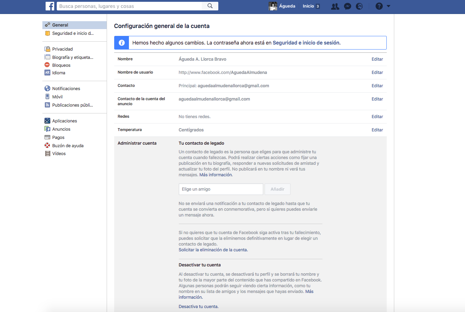This screenshot has width=465, height=312.
Task: Edit Contacto de la cuenta del anuncio
Action: coord(377,99)
